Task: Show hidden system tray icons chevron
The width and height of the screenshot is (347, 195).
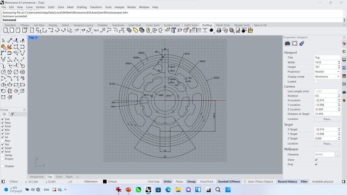Action: click(x=65, y=190)
